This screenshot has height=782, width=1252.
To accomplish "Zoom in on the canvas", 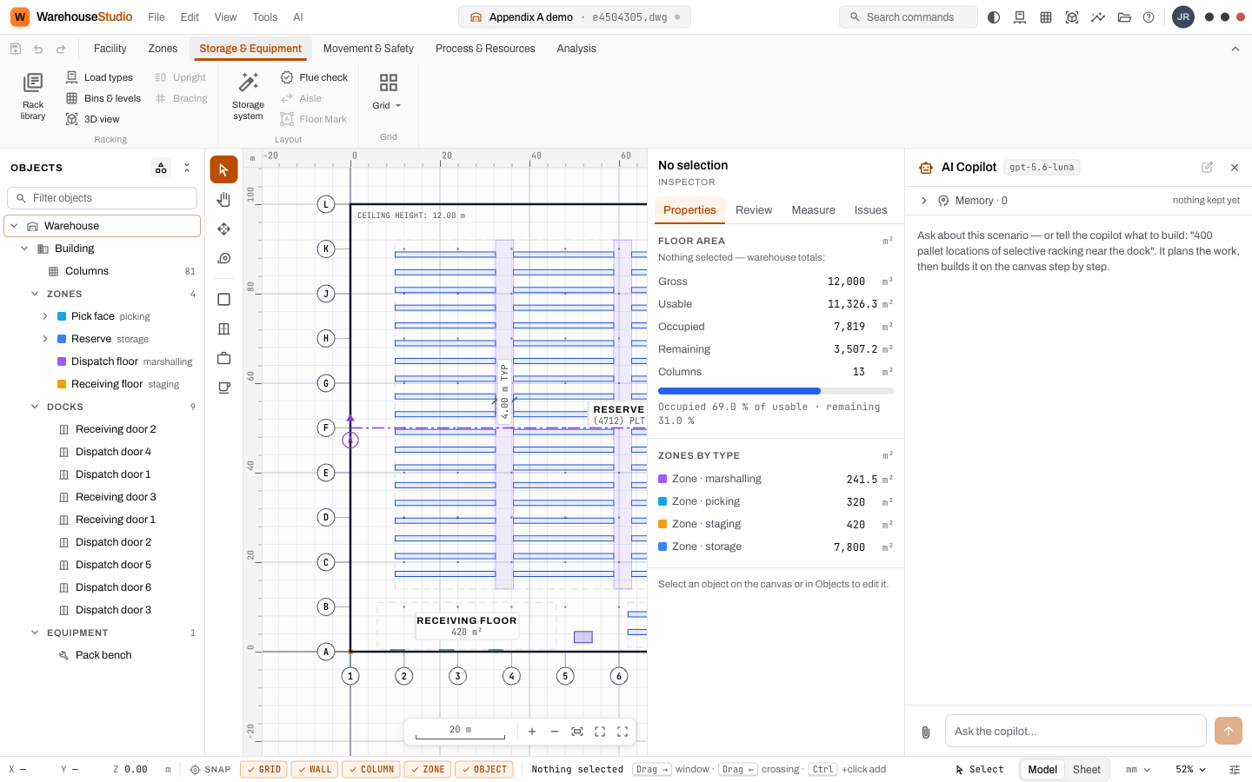I will (532, 732).
